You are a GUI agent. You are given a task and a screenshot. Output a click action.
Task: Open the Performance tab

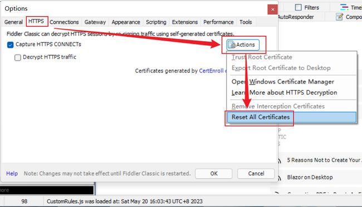(218, 22)
